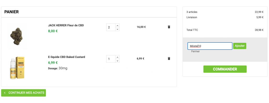Remove E-liquide Baked Custard via trash icon

(169, 58)
